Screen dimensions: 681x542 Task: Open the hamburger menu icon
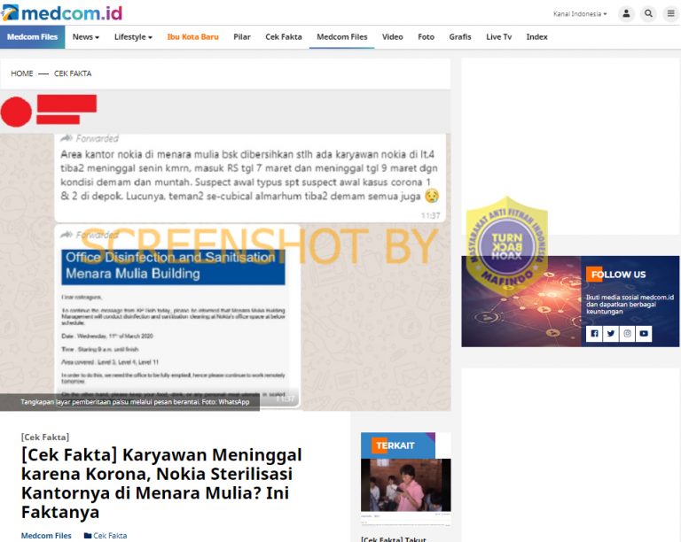[x=670, y=14]
